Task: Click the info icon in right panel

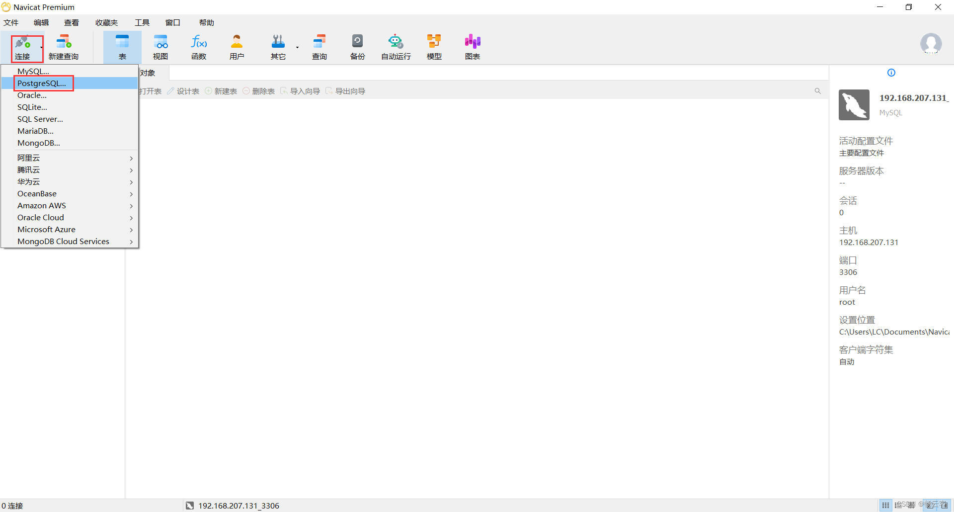Action: click(891, 73)
